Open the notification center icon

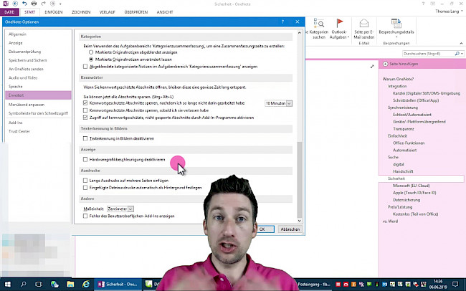coord(455,284)
